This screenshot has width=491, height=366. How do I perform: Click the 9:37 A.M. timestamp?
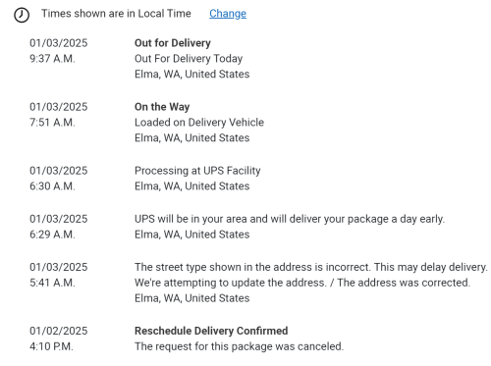(x=52, y=59)
